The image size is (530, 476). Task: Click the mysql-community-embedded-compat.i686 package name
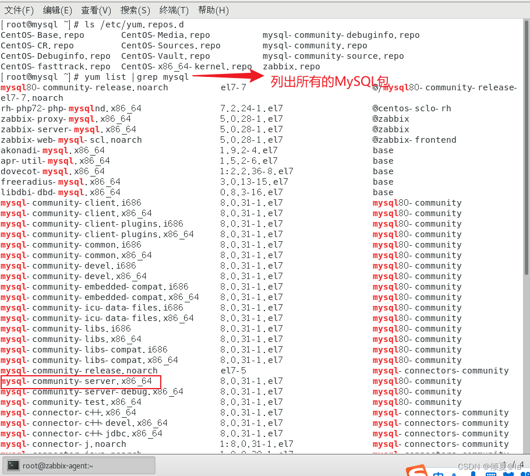point(94,287)
